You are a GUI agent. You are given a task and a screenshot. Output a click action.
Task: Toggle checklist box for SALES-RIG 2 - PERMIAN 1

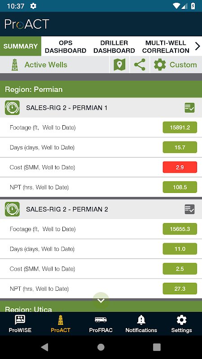pos(189,108)
